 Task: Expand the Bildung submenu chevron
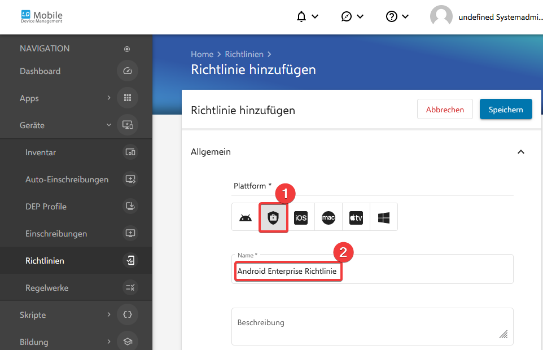point(109,342)
